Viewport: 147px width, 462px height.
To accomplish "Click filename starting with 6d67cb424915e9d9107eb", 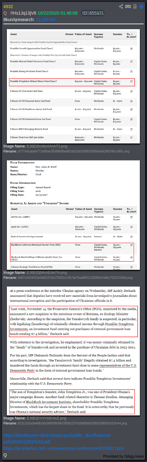I will [75, 278].
